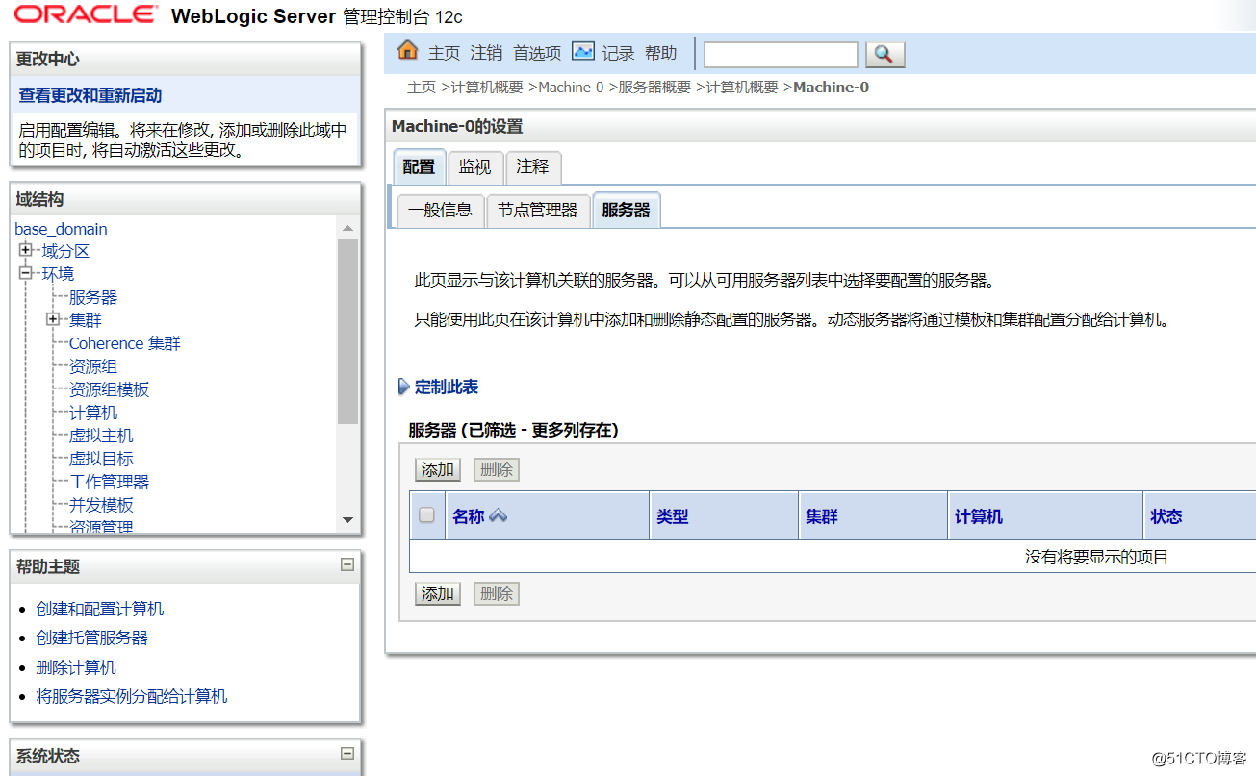Viewport: 1256px width, 776px height.
Task: Focus the search input field
Action: coord(781,55)
